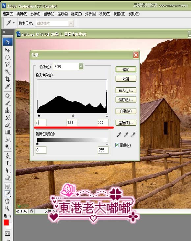This screenshot has height=241, width=191.
Task: Select the Smudge tool
Action: point(7,140)
